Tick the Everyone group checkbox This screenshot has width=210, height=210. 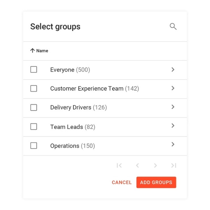[34, 70]
